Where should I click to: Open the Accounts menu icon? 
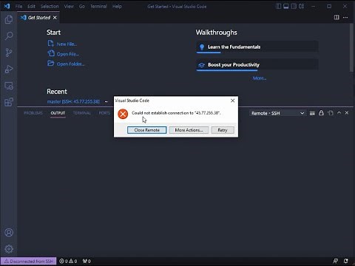coord(9,233)
